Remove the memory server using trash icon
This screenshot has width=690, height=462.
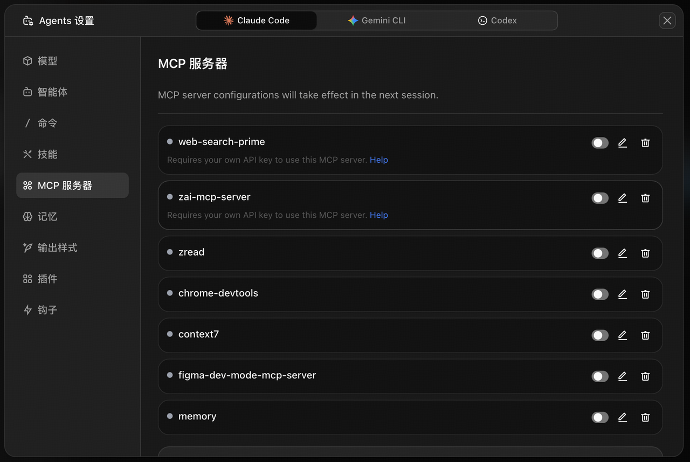pyautogui.click(x=645, y=417)
